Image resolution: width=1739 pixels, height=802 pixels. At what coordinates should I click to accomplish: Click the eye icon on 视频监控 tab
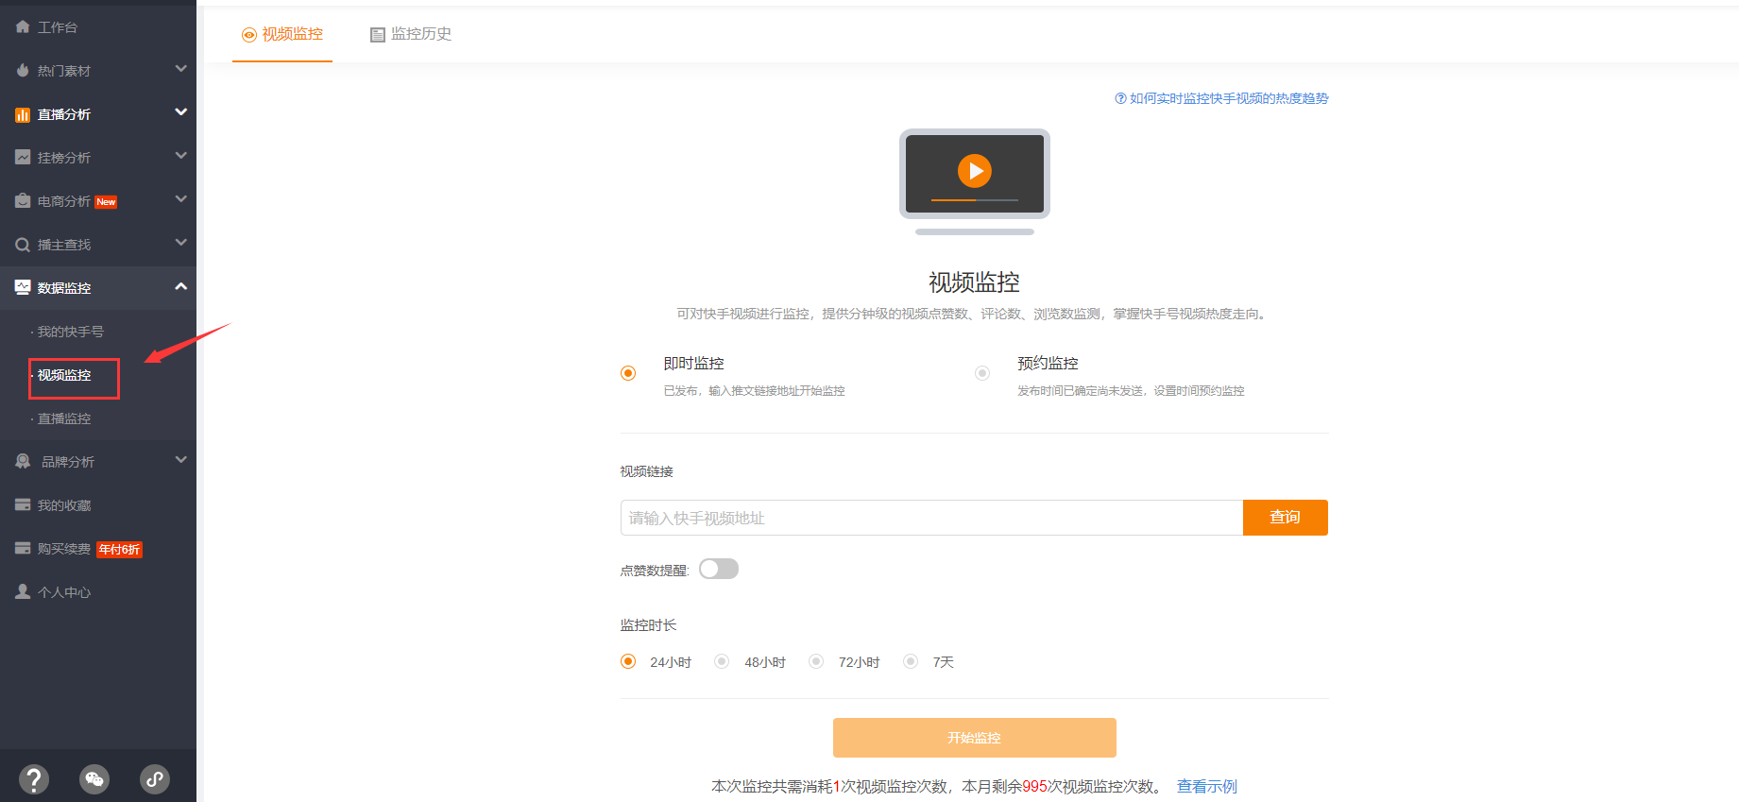coord(249,35)
